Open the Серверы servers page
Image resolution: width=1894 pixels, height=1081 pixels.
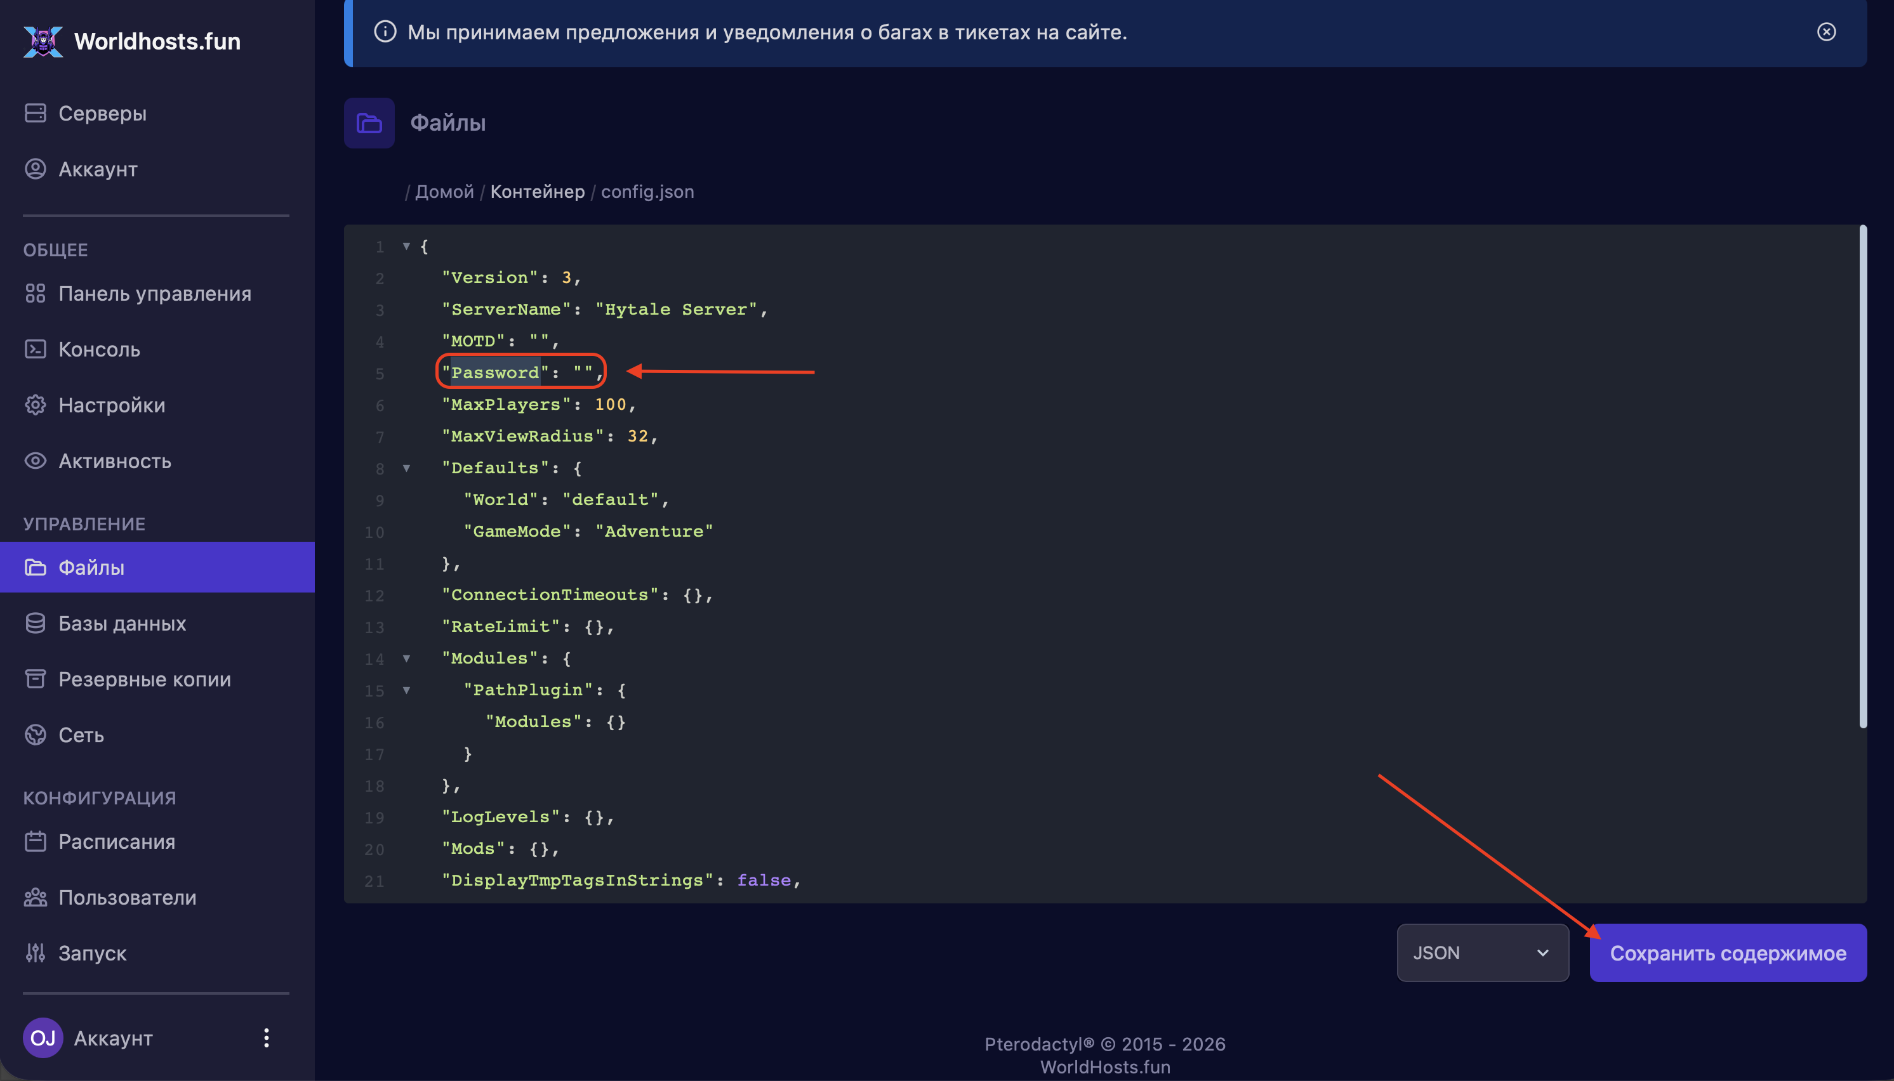pos(102,113)
